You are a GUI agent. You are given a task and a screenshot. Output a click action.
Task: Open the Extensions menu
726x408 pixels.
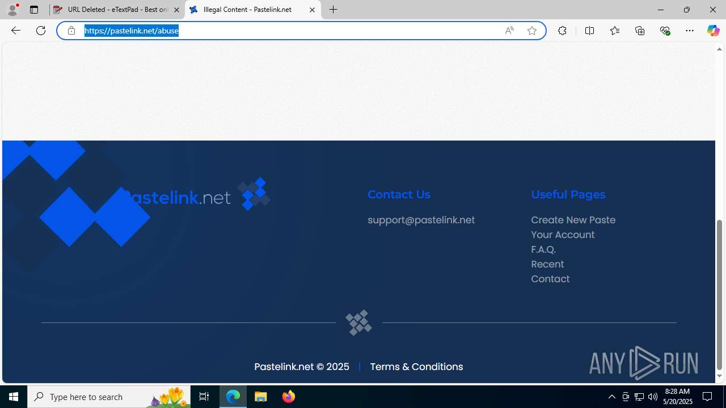pyautogui.click(x=562, y=31)
